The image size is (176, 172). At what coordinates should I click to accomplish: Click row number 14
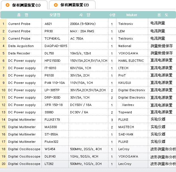3,120
